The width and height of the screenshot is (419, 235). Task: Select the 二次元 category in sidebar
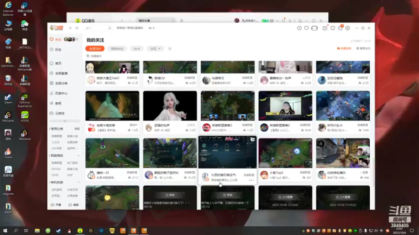[x=56, y=142]
